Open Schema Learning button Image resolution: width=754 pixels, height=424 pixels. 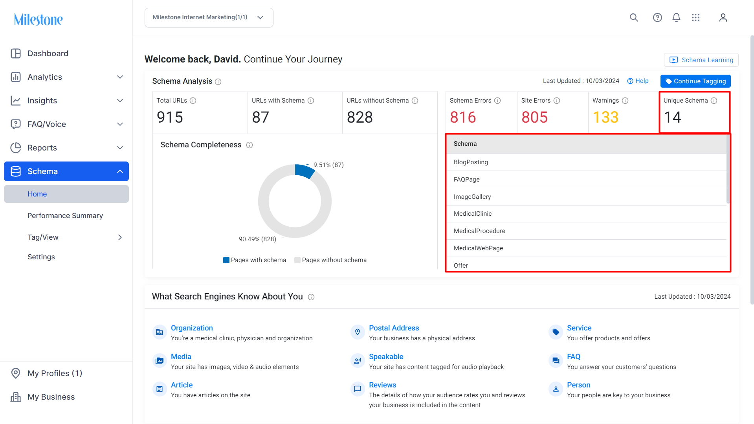701,60
